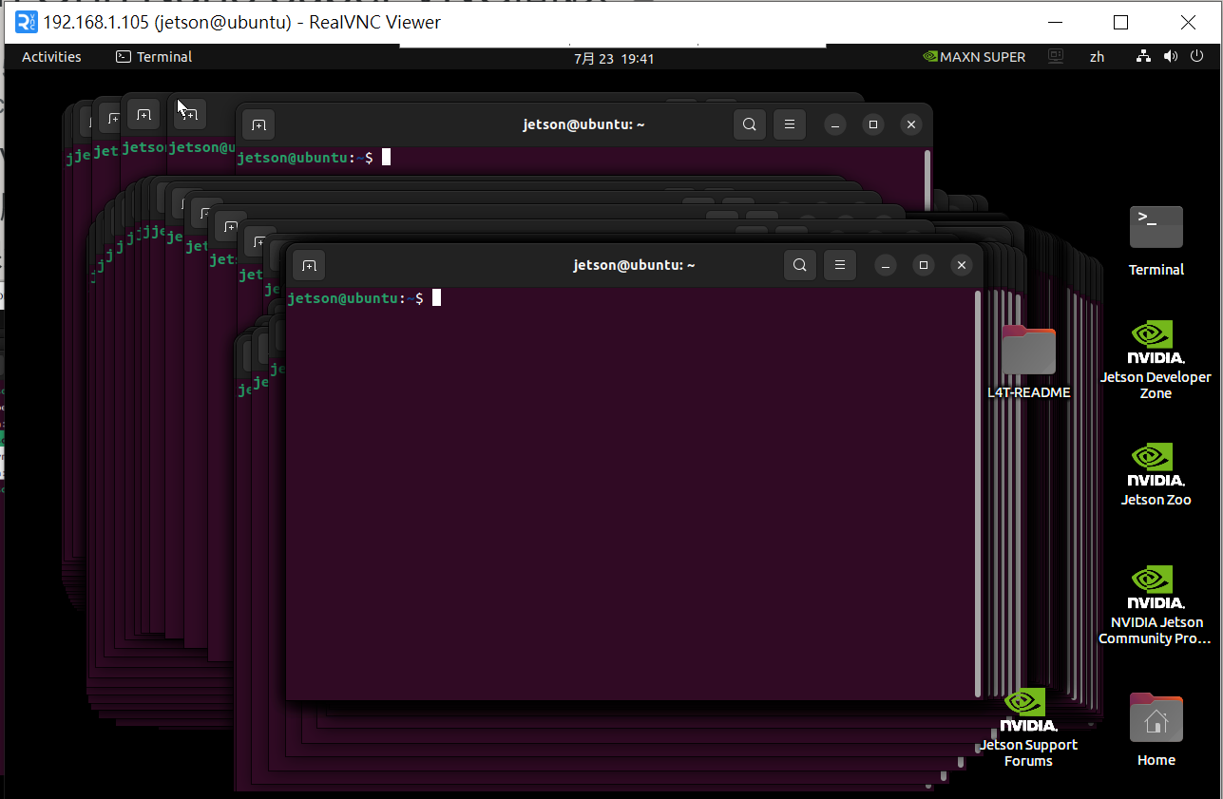This screenshot has height=799, width=1223.
Task: Add a new tab in the frontmost terminal window
Action: [x=309, y=265]
